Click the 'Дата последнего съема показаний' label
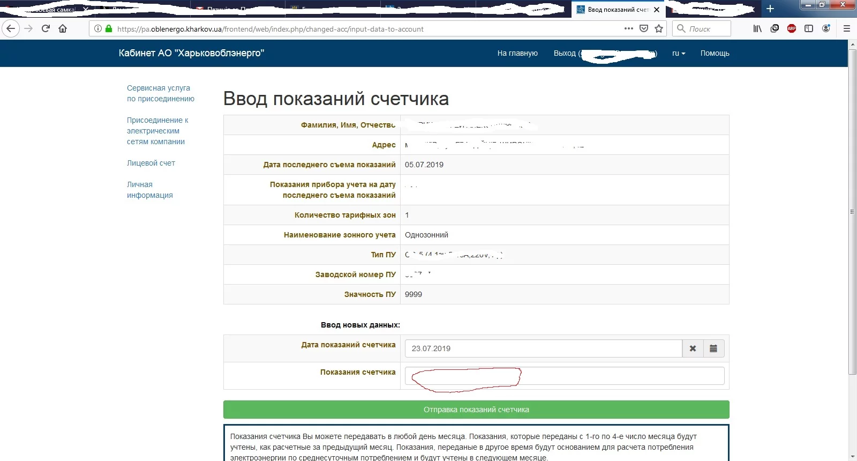Image resolution: width=857 pixels, height=461 pixels. point(329,165)
